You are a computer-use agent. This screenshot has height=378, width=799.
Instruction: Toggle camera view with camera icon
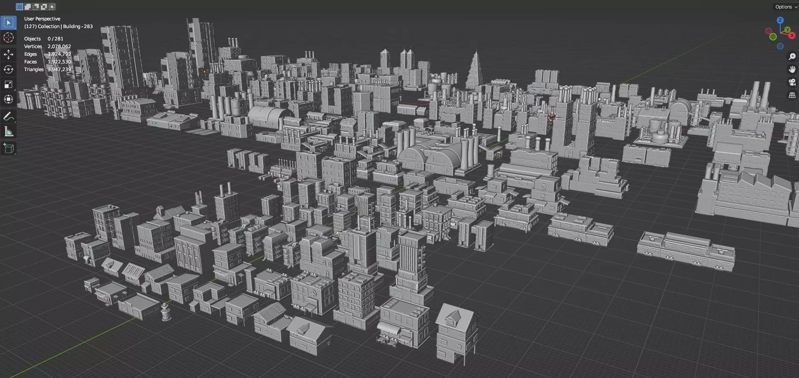pyautogui.click(x=792, y=83)
